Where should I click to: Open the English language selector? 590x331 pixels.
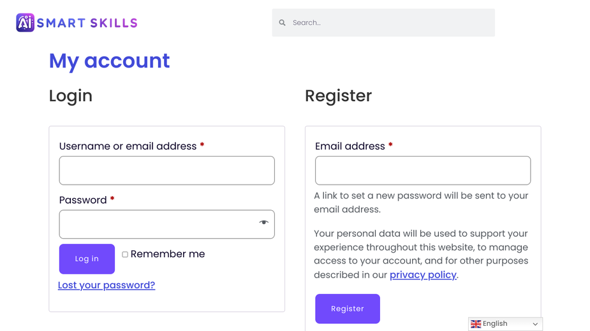tap(505, 324)
